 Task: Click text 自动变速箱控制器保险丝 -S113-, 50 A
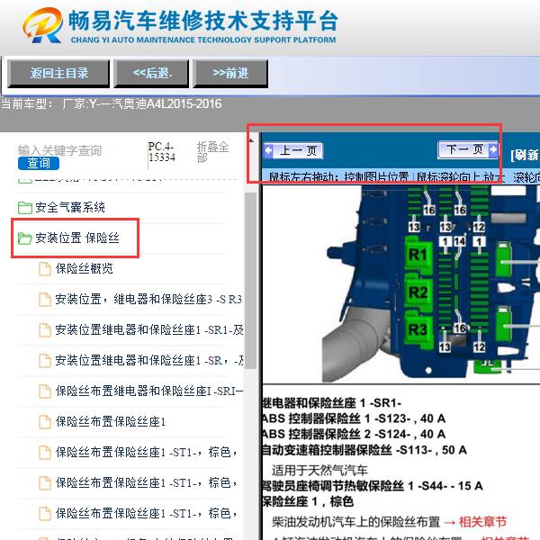[x=364, y=450]
